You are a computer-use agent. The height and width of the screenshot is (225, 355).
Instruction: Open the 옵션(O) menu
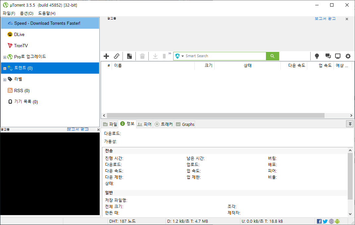tap(26, 13)
